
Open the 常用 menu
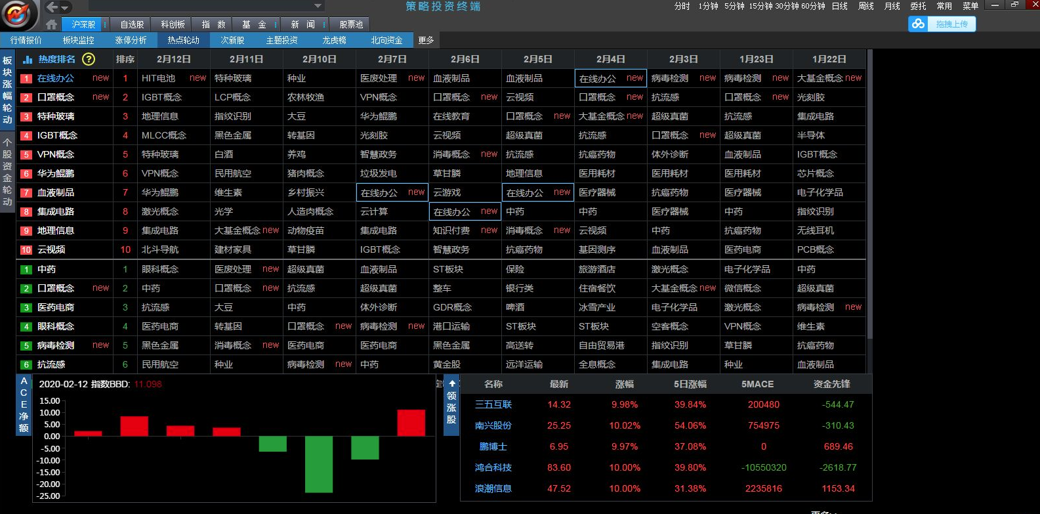coord(944,6)
